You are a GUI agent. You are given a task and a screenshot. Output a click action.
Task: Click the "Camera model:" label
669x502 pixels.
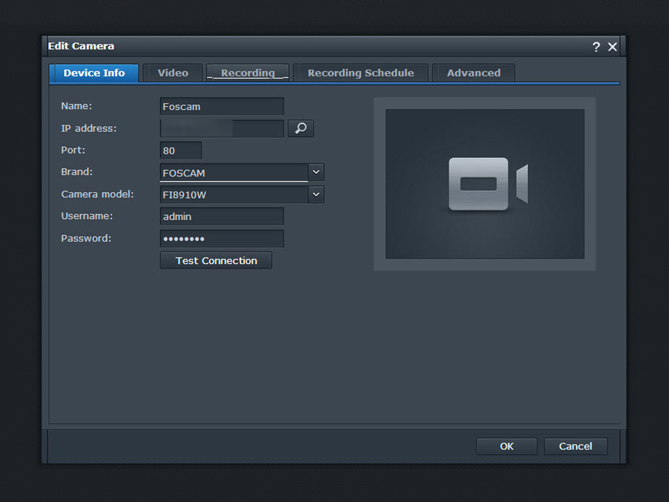click(x=98, y=194)
